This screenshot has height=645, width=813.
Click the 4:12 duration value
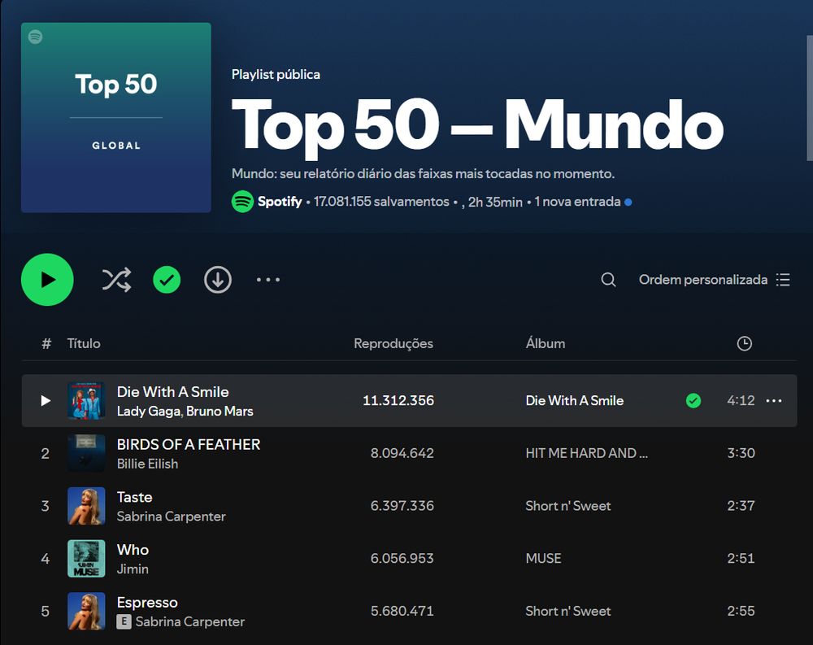pyautogui.click(x=741, y=401)
